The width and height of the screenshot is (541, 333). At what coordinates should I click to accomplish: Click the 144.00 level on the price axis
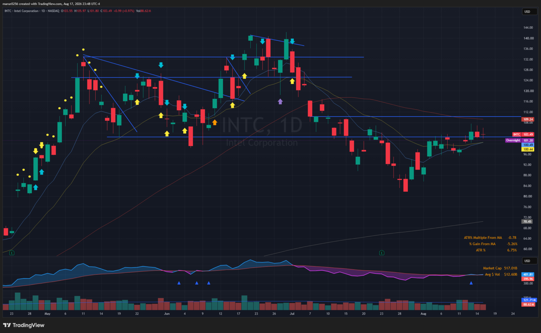tap(528, 28)
